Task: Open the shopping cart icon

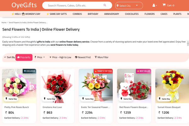Action: coord(164,5)
